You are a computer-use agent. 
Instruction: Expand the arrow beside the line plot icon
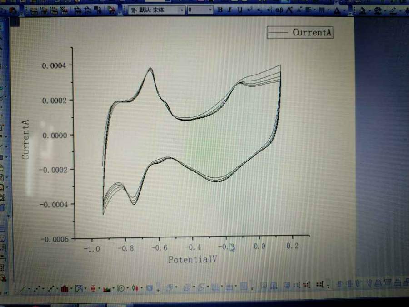point(29,289)
